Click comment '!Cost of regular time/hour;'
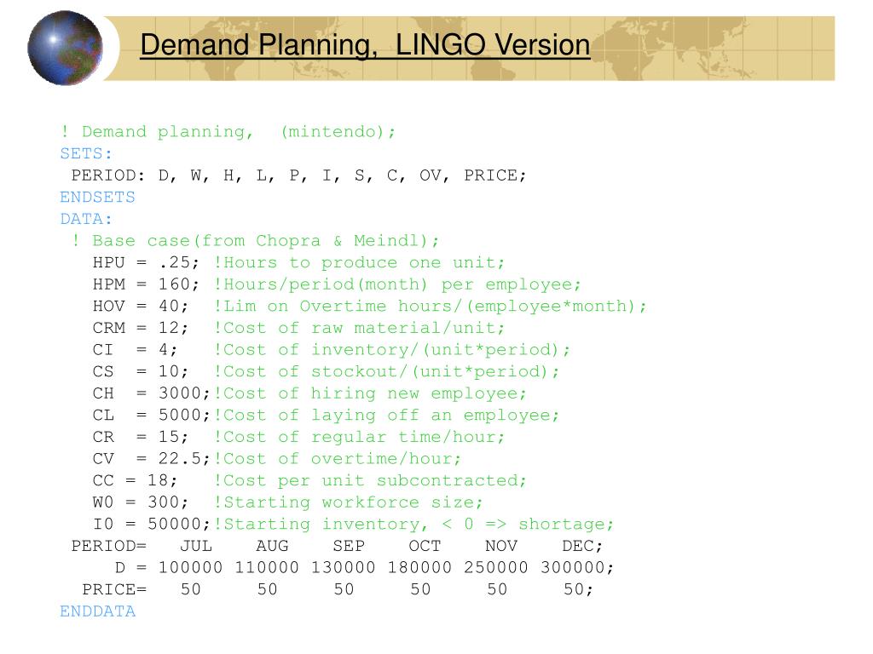Image resolution: width=873 pixels, height=654 pixels. [x=359, y=437]
